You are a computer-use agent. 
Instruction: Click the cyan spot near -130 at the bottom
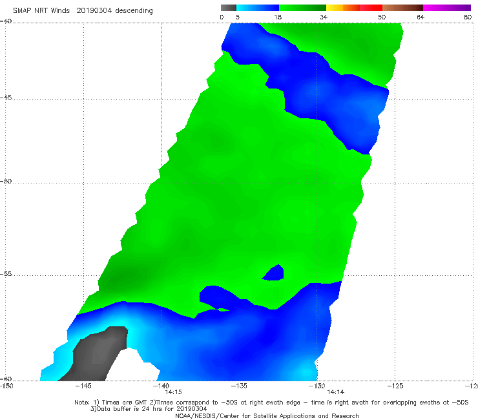305,372
